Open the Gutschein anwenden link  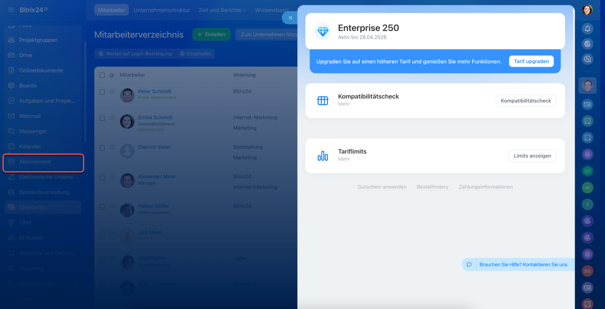382,187
